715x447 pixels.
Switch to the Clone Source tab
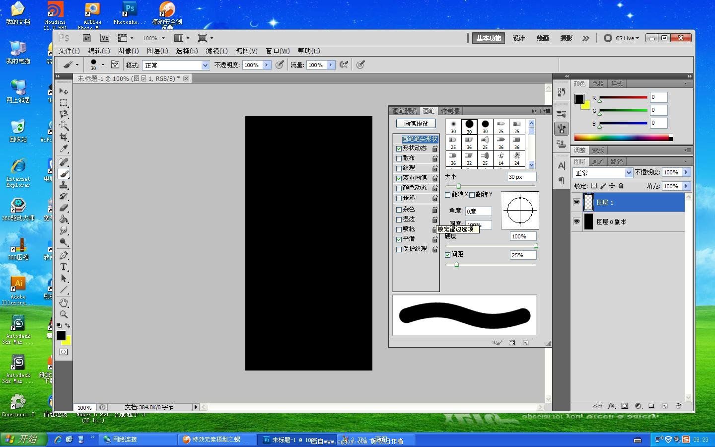(x=450, y=111)
